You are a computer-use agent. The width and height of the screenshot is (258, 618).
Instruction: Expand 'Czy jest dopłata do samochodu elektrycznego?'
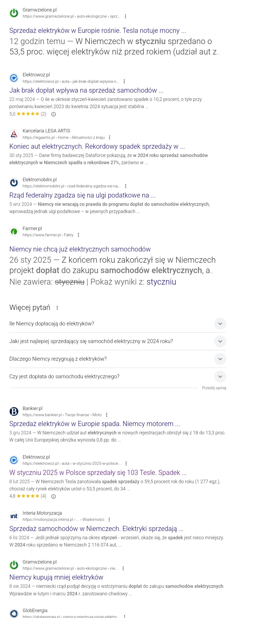[x=220, y=377]
